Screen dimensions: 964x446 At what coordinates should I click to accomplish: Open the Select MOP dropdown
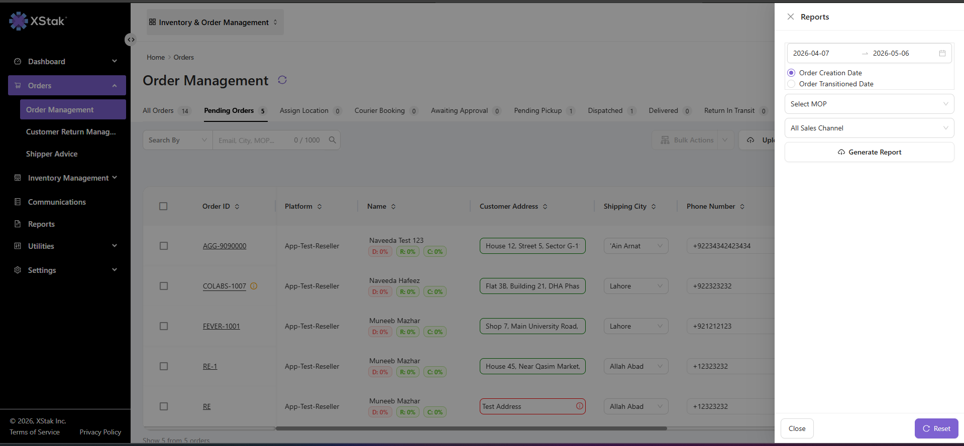tap(869, 104)
